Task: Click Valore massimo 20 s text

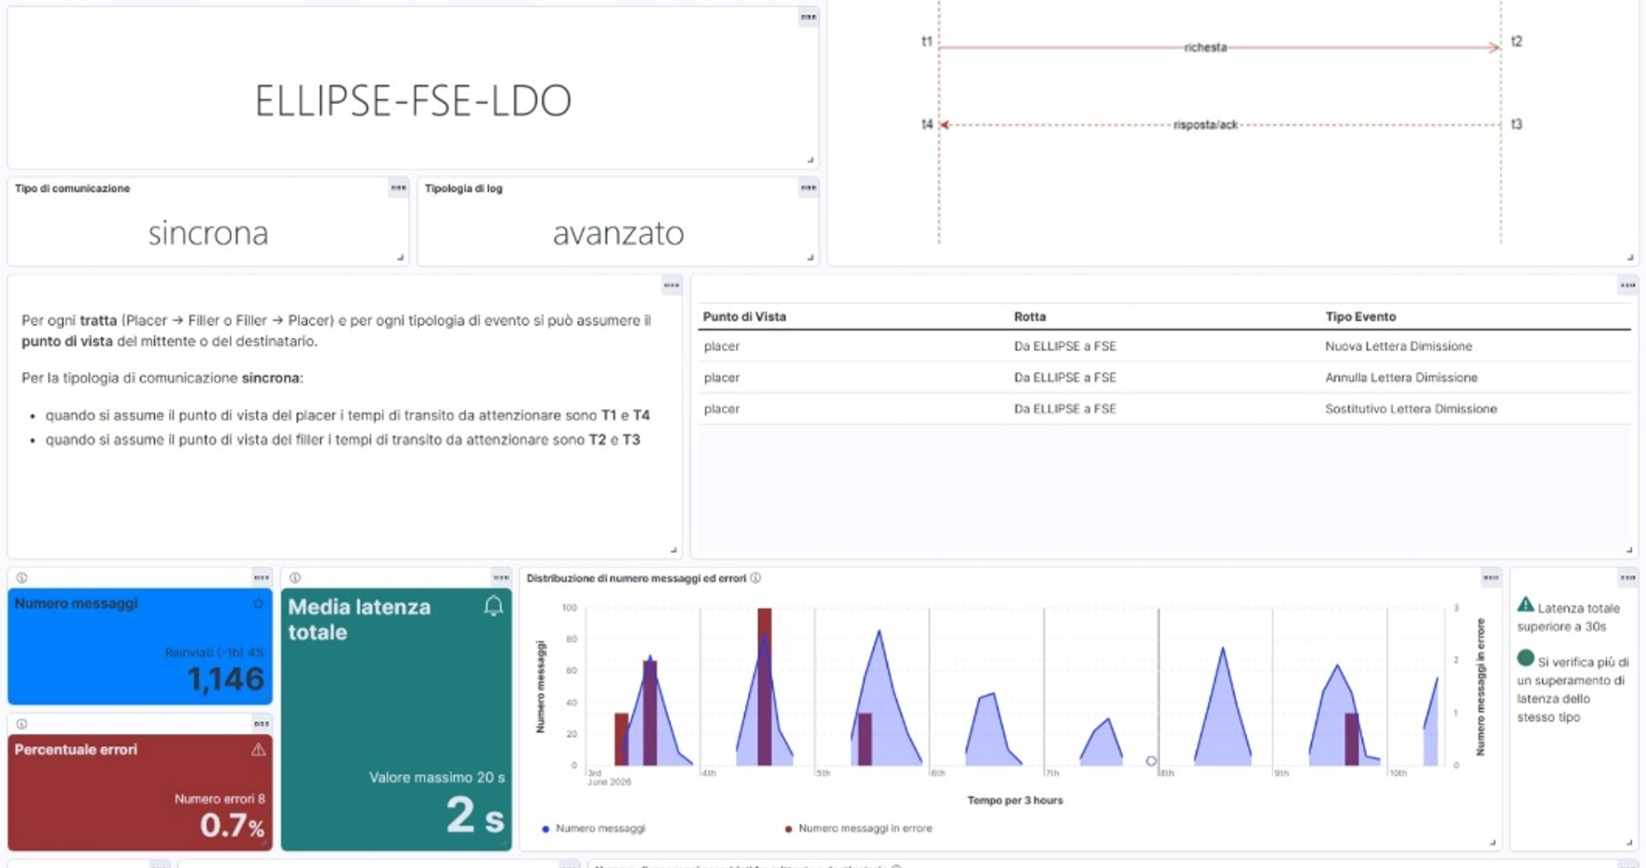Action: 437,778
